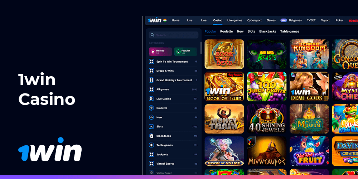
Task: Switch to the Roulette tab above the game grid
Action: pyautogui.click(x=227, y=32)
